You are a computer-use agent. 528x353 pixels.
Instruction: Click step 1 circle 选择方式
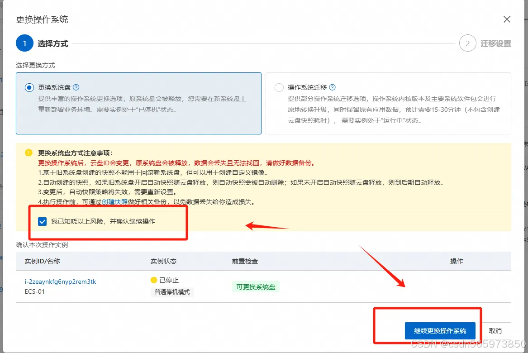[x=24, y=43]
